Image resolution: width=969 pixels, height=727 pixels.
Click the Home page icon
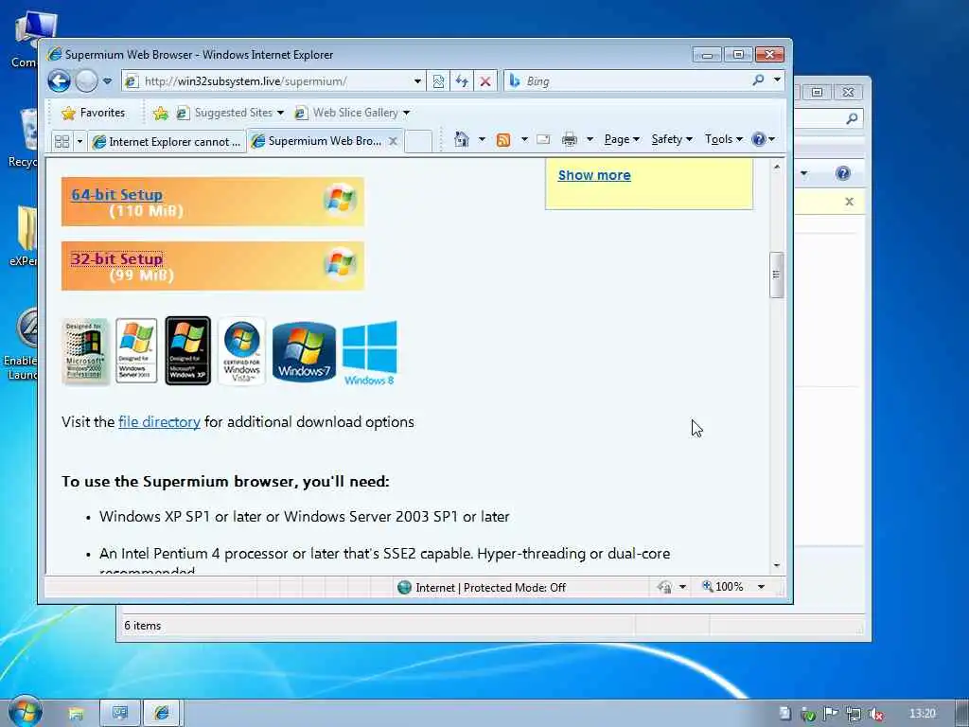pos(462,139)
